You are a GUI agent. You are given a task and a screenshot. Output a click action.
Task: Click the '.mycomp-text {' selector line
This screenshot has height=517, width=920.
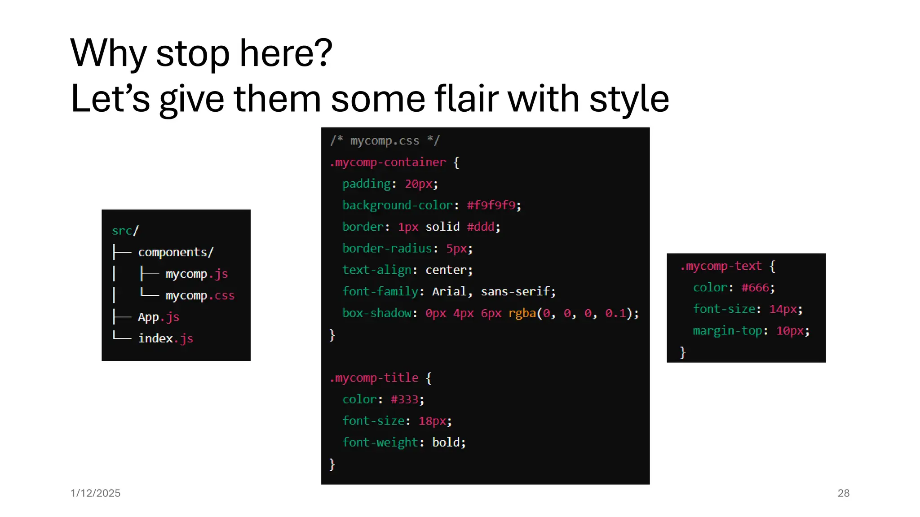[728, 266]
